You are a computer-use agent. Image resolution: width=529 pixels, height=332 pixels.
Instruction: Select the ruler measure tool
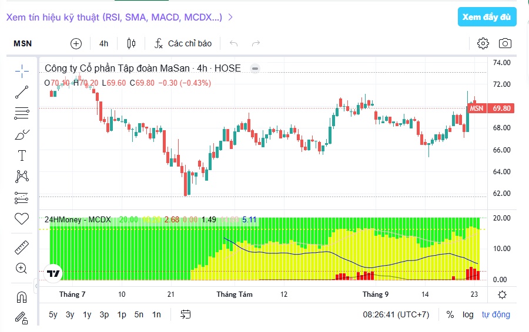coord(22,248)
